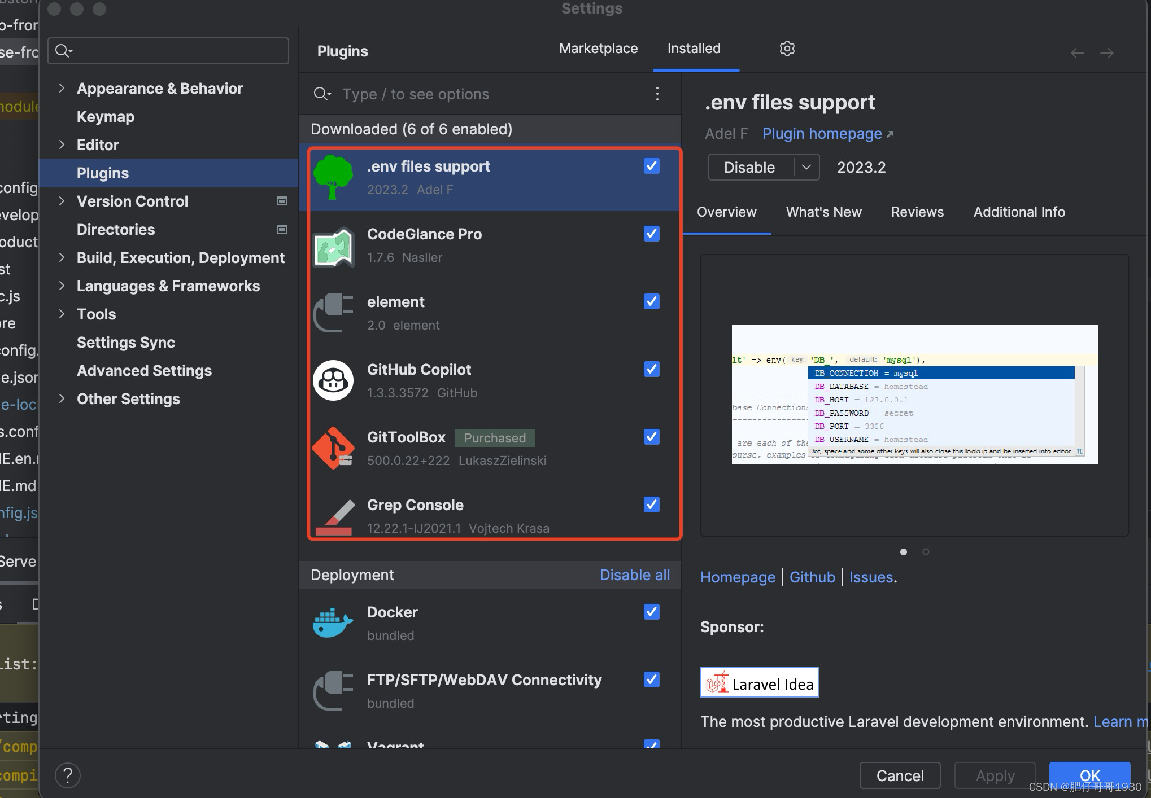1151x798 pixels.
Task: Open the Reviews tab
Action: coord(917,212)
